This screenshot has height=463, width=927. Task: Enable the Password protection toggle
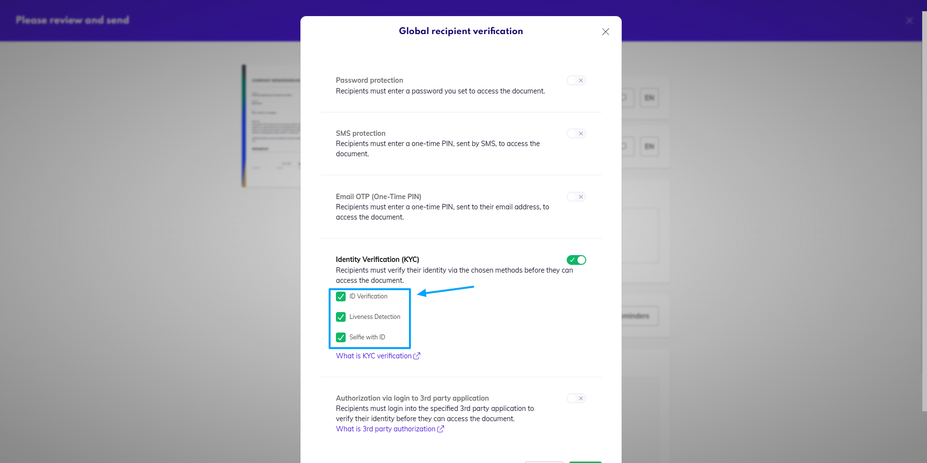(x=576, y=80)
